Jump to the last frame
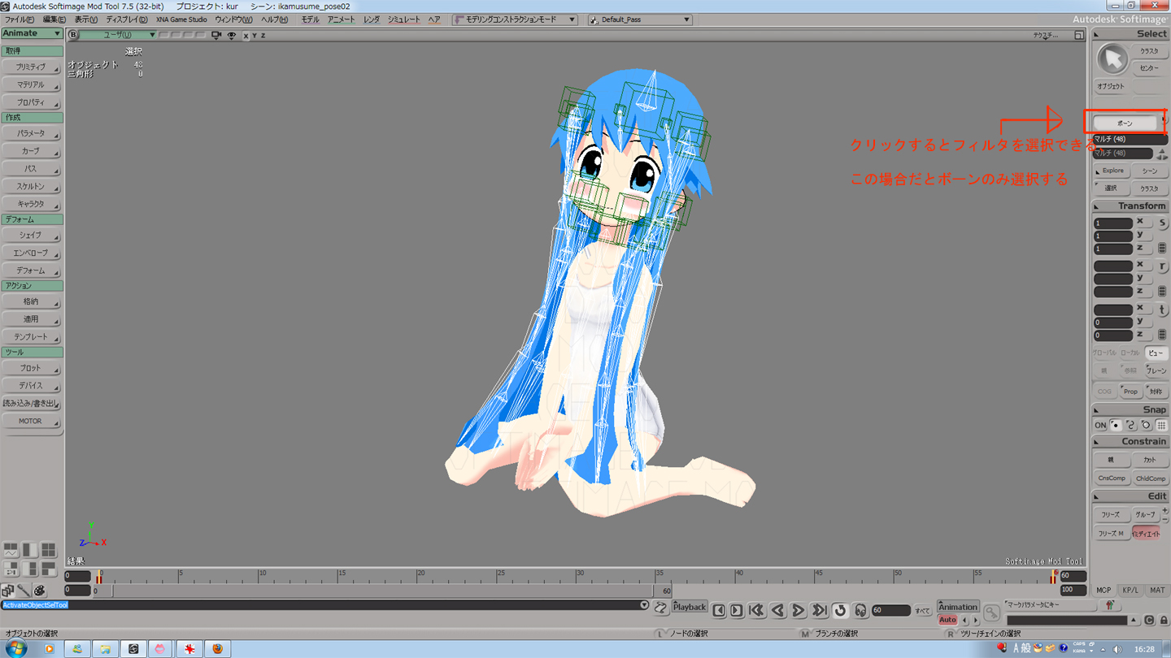 pos(819,610)
